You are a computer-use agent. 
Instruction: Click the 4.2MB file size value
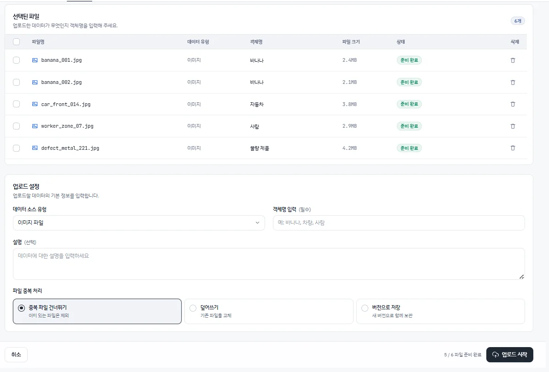tap(349, 148)
